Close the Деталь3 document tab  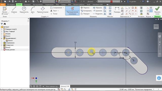(68, 86)
